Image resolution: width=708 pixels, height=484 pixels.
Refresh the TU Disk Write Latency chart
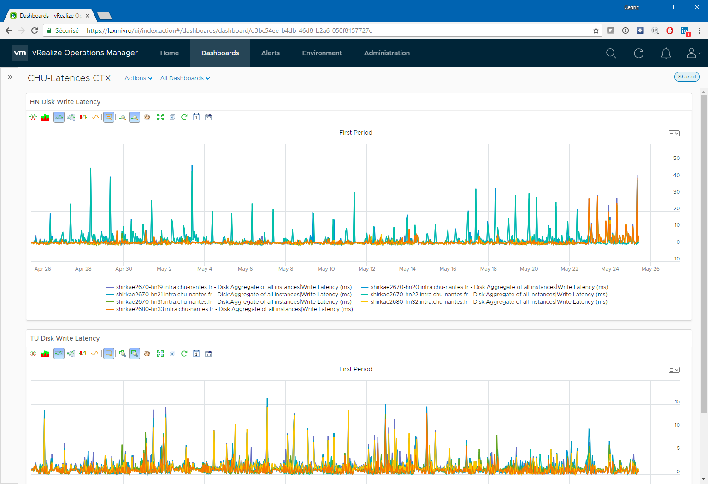point(184,354)
